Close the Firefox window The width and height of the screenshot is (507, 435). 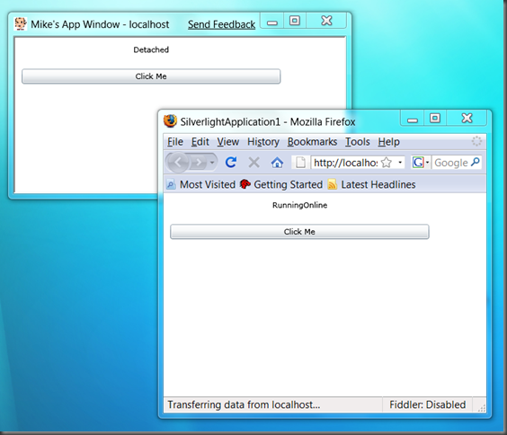(467, 118)
